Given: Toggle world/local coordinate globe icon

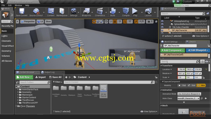Looking at the screenshot, I should tap(106, 21).
